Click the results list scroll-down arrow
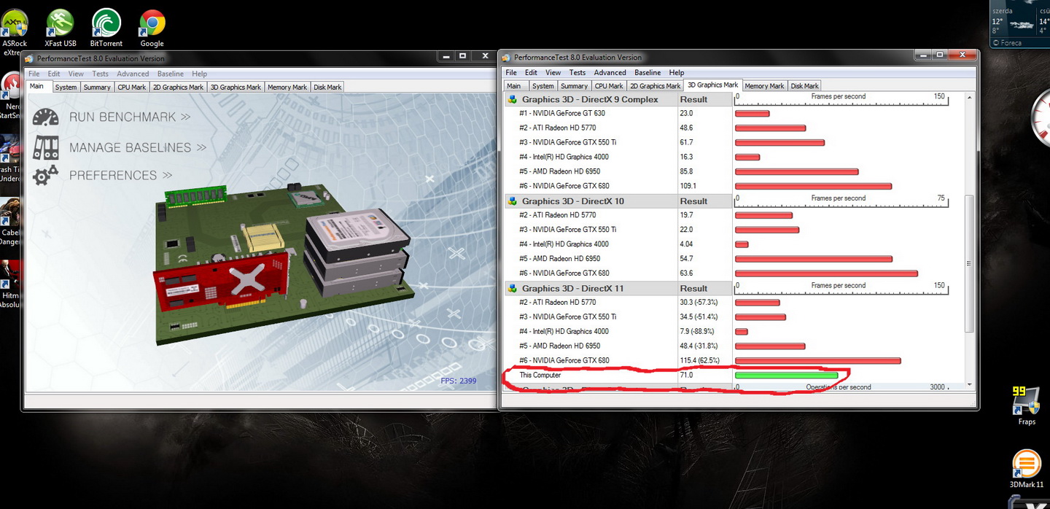 coord(969,384)
